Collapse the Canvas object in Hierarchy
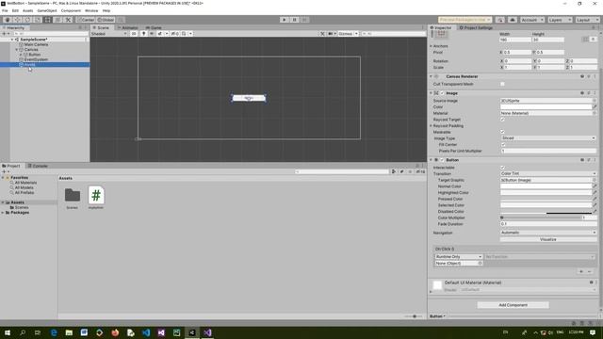603x339 pixels. click(17, 50)
